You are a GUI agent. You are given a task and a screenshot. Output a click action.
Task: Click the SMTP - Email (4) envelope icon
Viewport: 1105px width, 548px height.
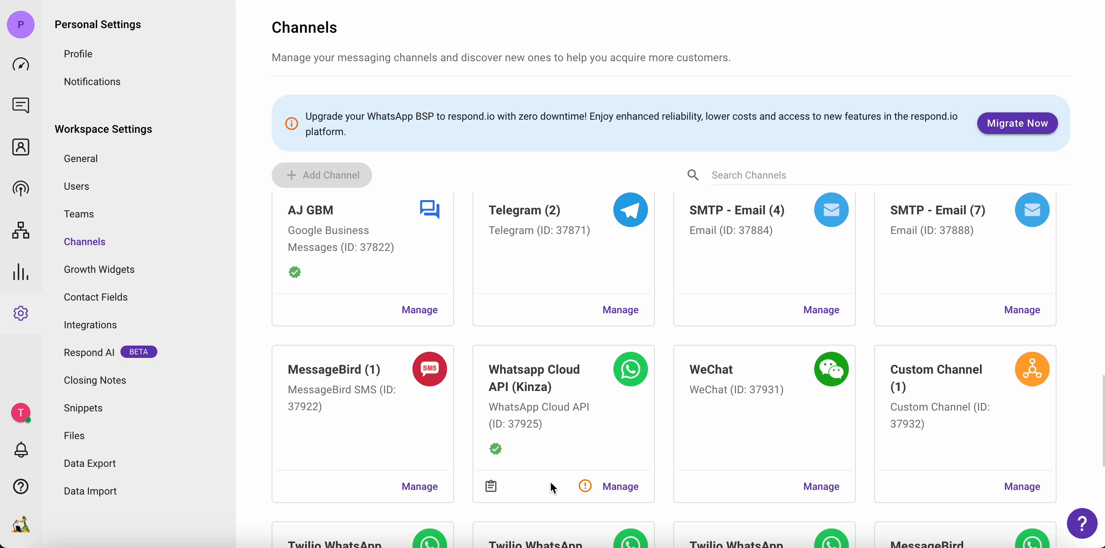tap(831, 210)
